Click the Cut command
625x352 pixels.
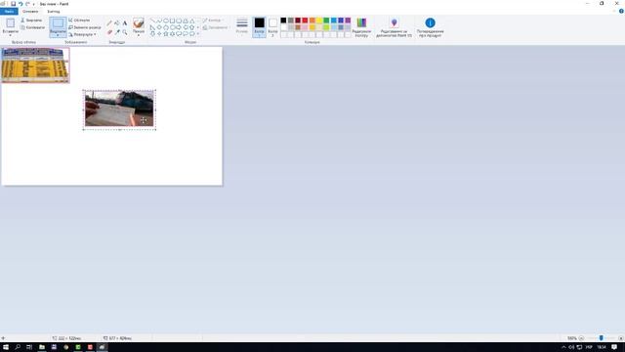tap(31, 20)
